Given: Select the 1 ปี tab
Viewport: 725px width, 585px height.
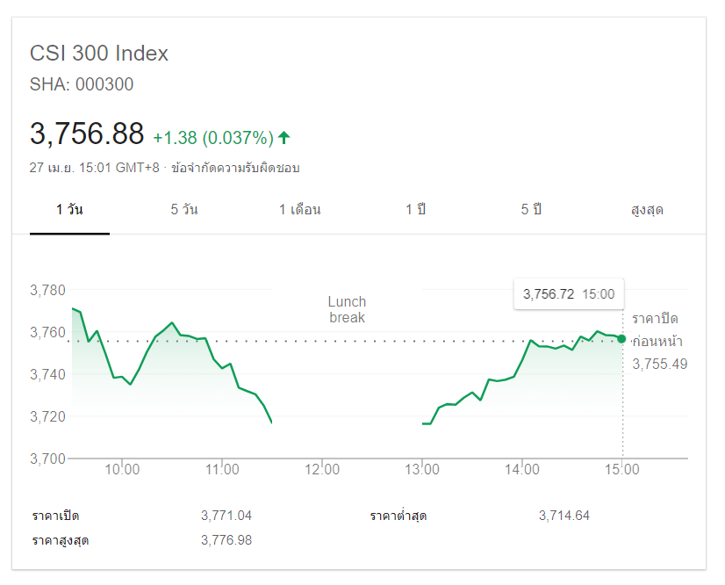Looking at the screenshot, I should [415, 210].
